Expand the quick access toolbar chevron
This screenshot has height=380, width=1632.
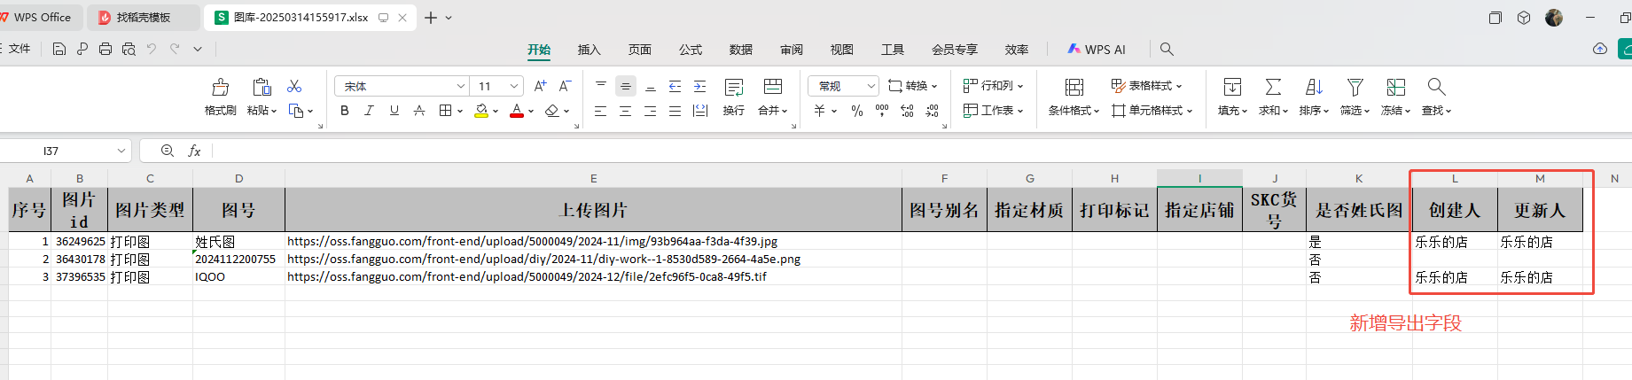point(198,49)
